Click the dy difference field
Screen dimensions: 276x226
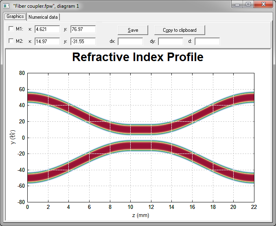tap(171, 42)
